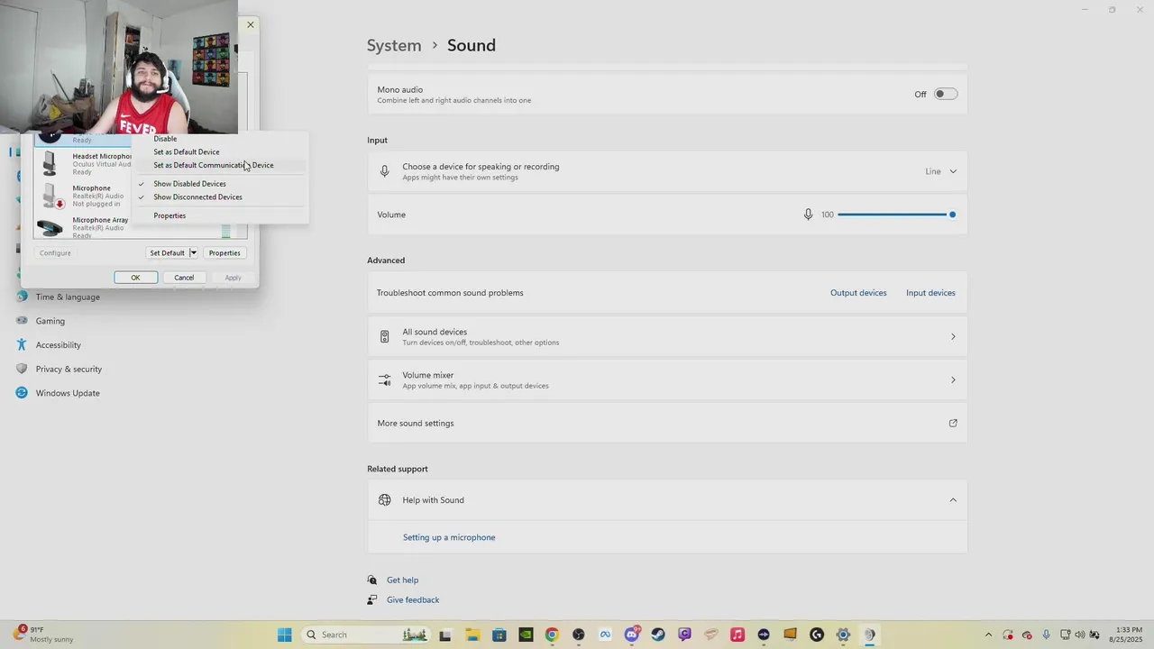Click Cancel in the Sound dialog
The image size is (1154, 649).
click(x=184, y=278)
